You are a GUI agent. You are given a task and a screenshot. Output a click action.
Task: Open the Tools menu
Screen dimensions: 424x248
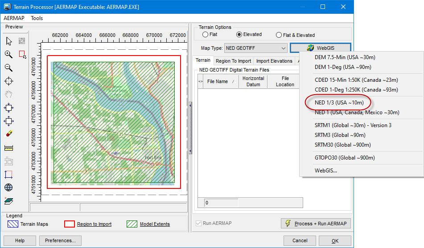click(x=37, y=18)
